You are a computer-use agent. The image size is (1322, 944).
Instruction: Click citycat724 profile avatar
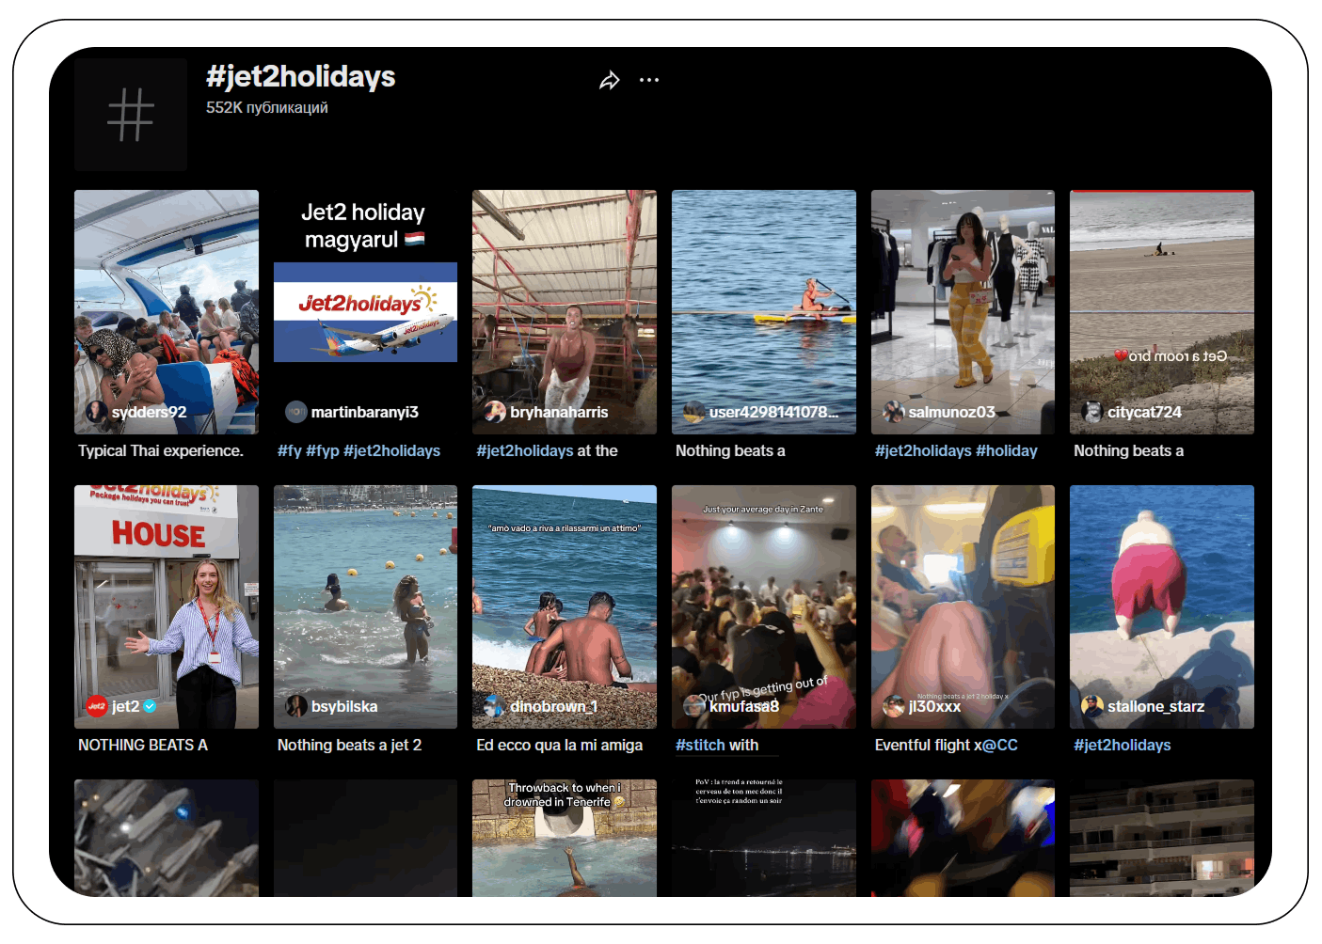pos(1092,412)
